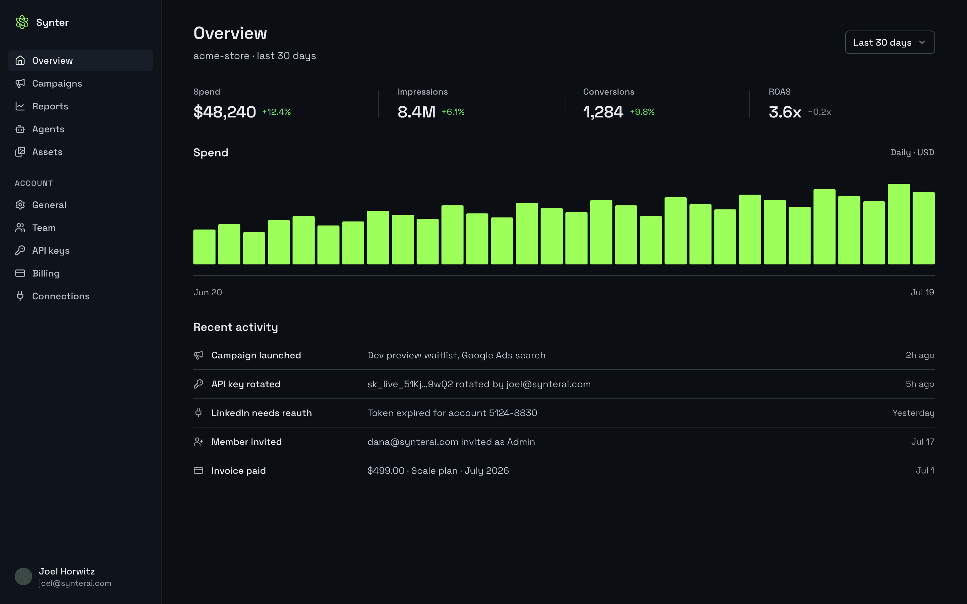The width and height of the screenshot is (967, 604).
Task: Click the Team people icon
Action: 20,227
